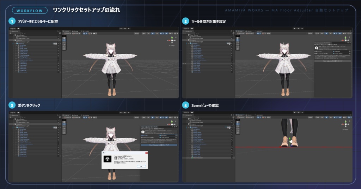Open the Pivot dropdown in step 2 scene toolbar
Screen dimensions: 361x189
(241, 33)
